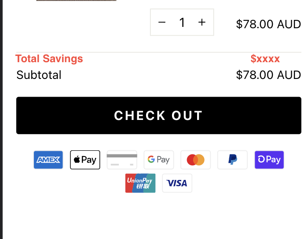Click the divider line above Total Savings
Screen dimensions: 308x239
(x=159, y=52)
